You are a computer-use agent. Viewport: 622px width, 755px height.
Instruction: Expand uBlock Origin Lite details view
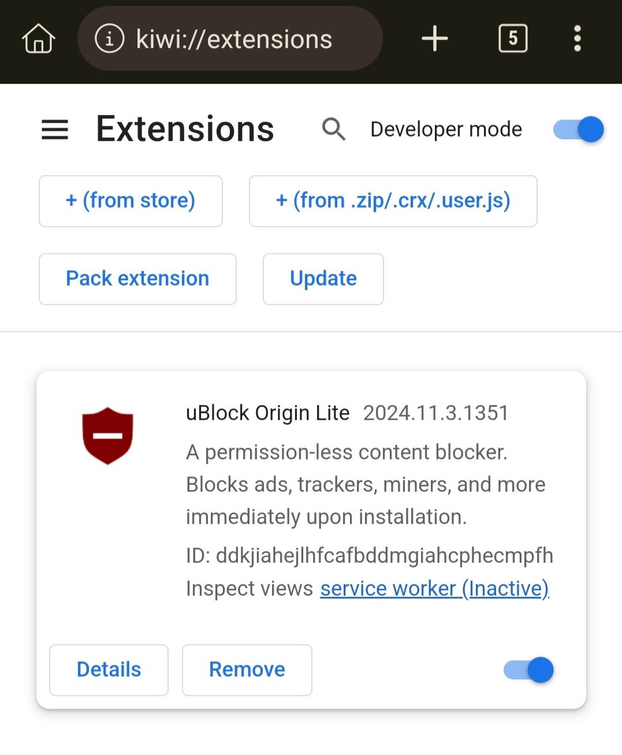(x=109, y=670)
